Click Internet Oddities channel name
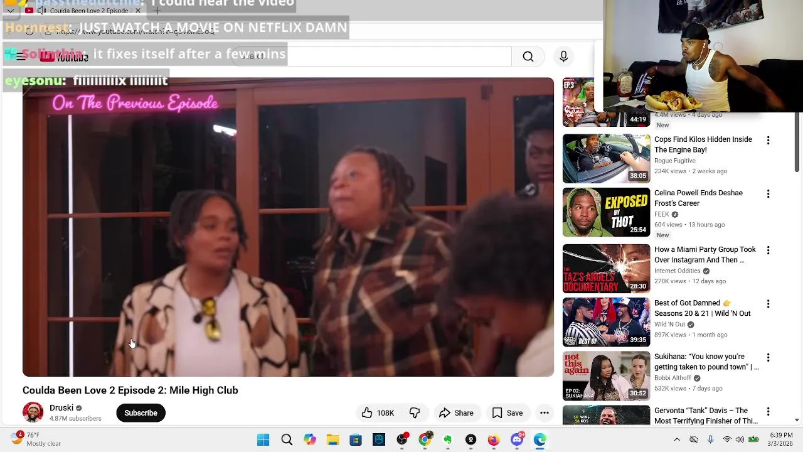 point(677,271)
